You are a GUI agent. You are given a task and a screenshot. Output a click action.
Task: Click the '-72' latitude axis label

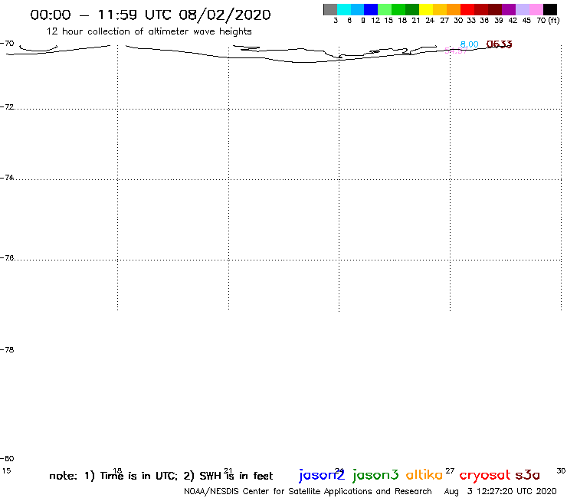[x=7, y=107]
